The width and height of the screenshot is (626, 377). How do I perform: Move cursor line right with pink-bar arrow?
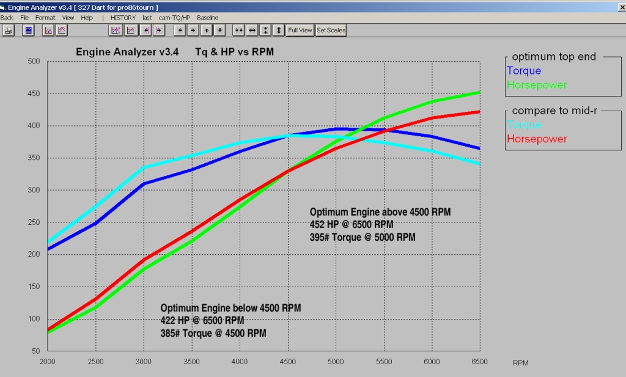pos(159,31)
